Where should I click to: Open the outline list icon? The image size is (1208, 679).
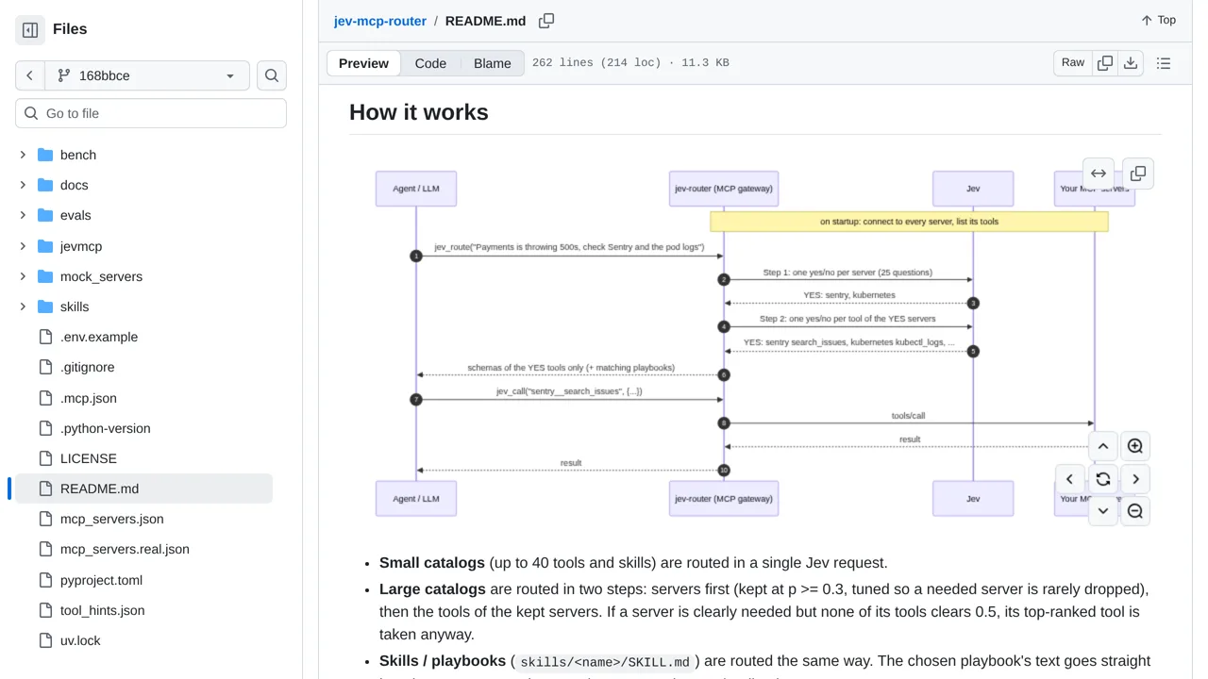click(1164, 63)
